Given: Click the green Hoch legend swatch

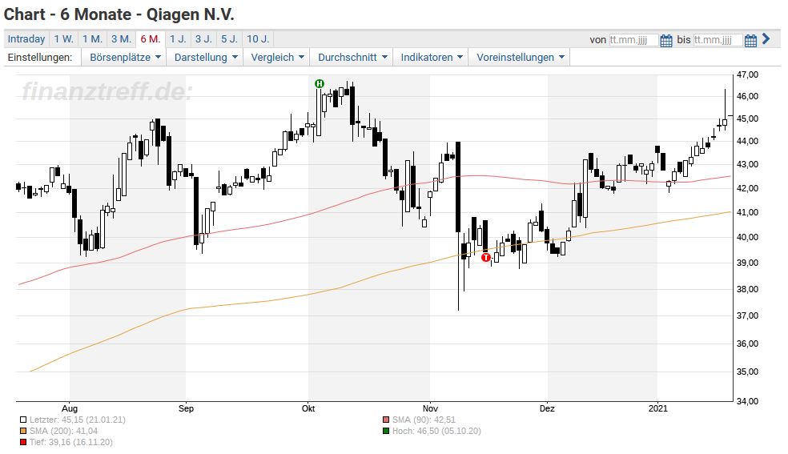Looking at the screenshot, I should click(386, 431).
